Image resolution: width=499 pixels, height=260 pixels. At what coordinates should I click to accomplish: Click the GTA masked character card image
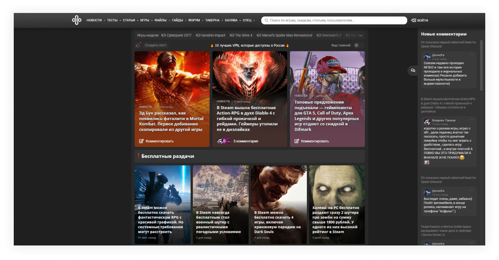tap(327, 72)
